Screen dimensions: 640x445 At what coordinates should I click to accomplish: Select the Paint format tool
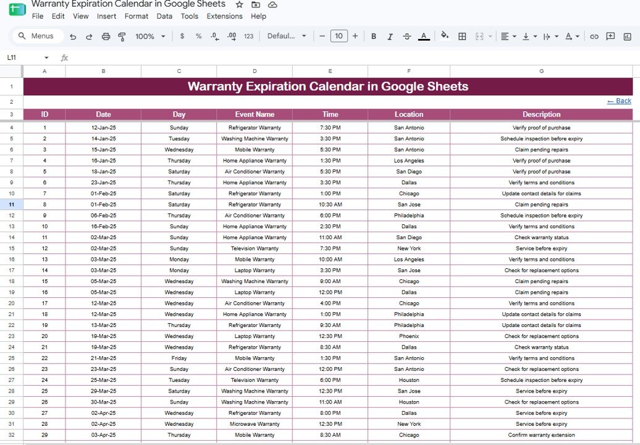tap(122, 36)
